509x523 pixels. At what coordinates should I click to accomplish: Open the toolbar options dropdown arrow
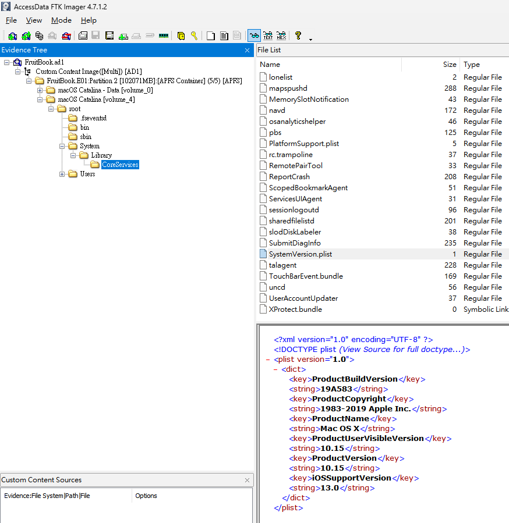coord(310,40)
